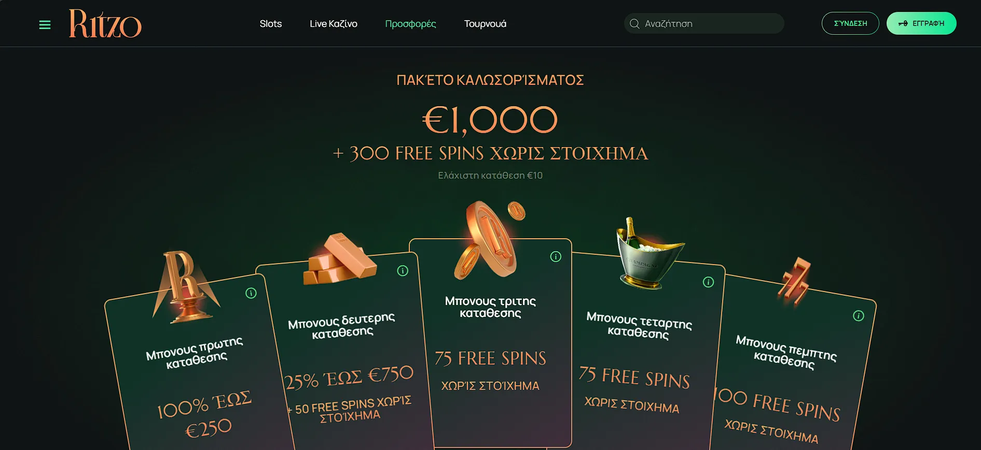Open info icon on first deposit bonus card

(251, 293)
